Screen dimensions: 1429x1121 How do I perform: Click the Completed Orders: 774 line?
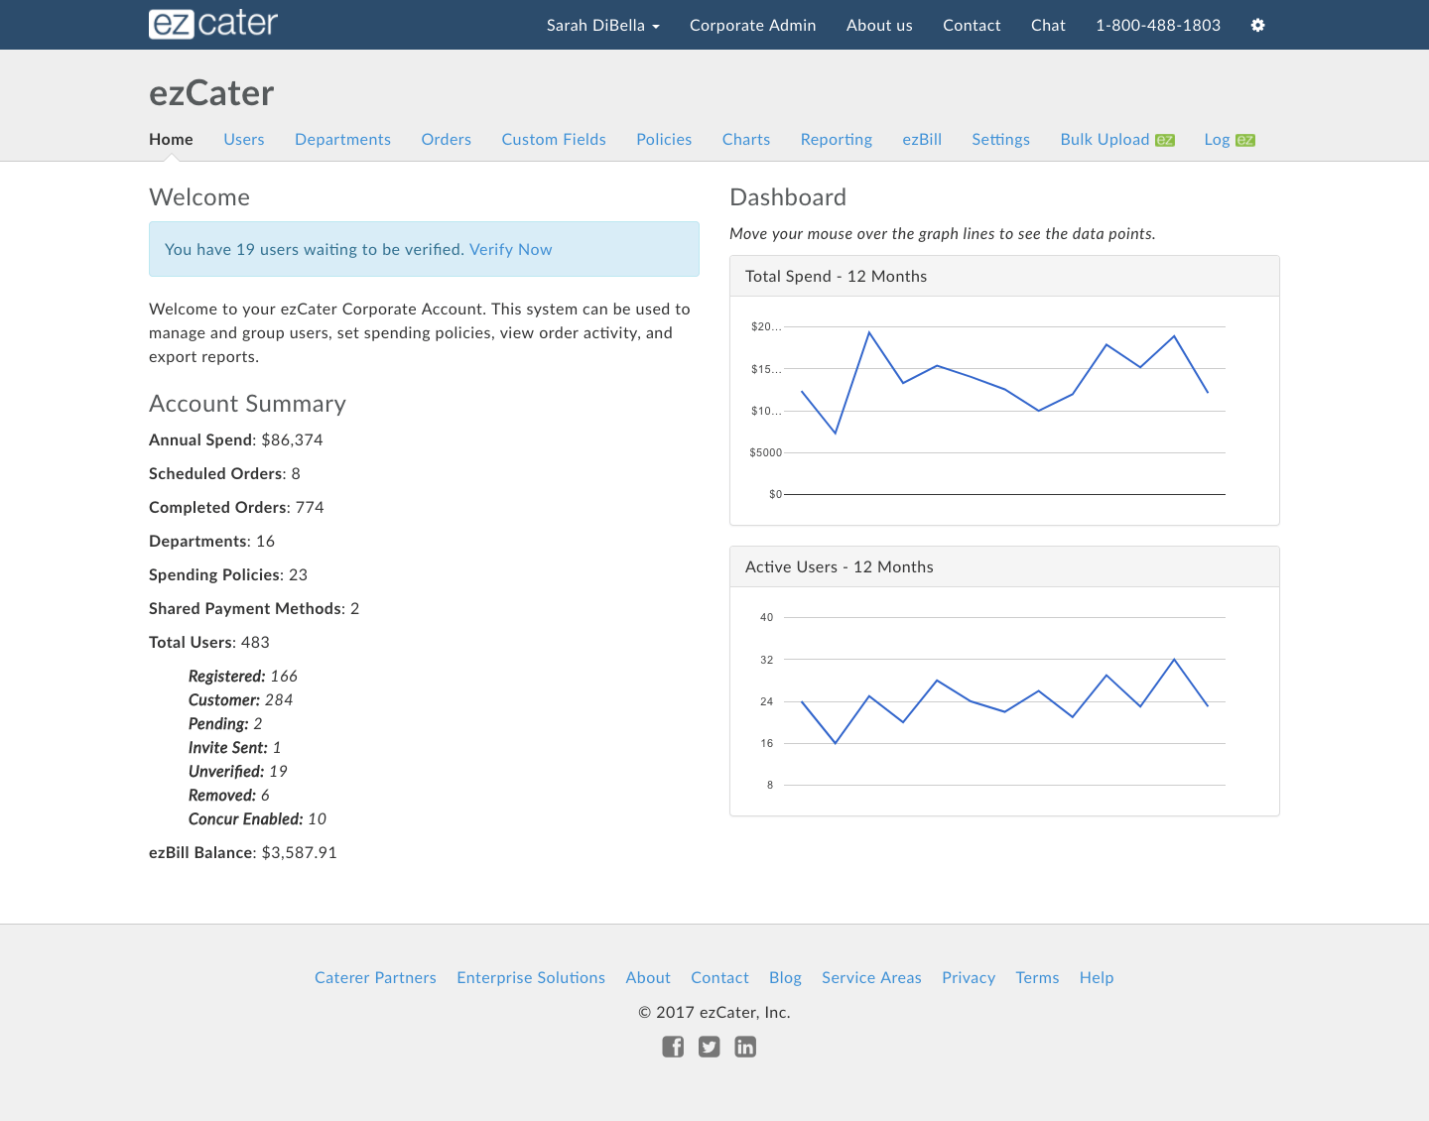point(236,508)
